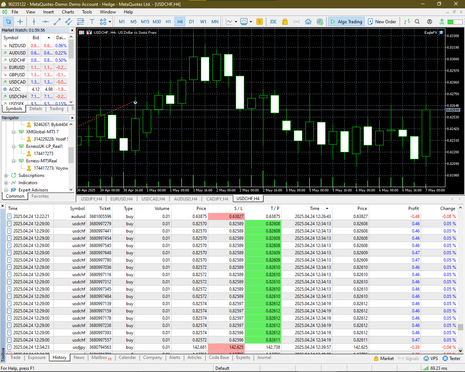Switch to the EURUSD,H4 chart tab
This screenshot has height=372, width=465.
click(121, 199)
